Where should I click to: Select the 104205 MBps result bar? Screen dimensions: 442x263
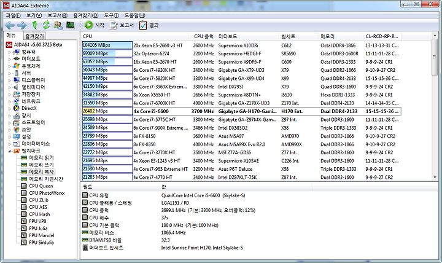click(x=107, y=45)
